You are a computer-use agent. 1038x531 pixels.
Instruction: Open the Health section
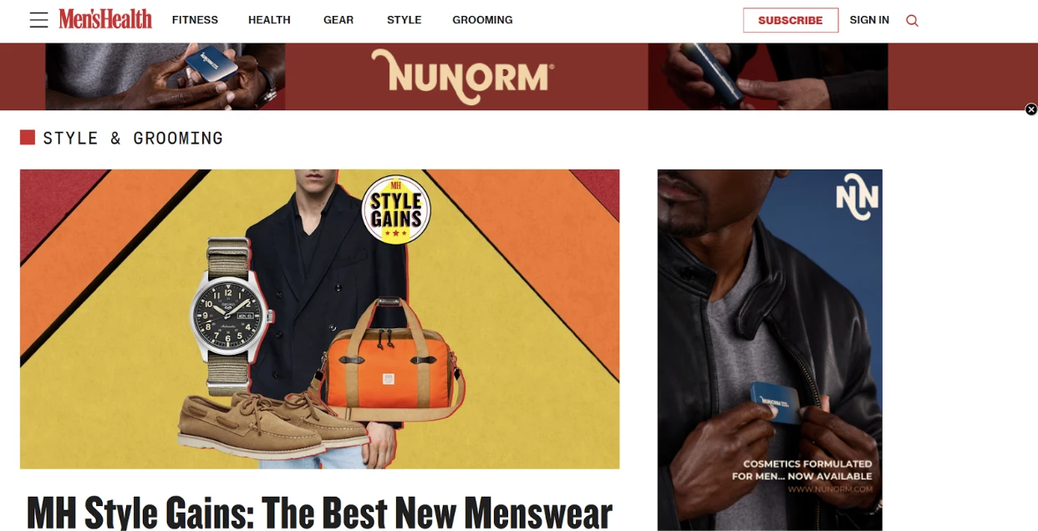269,20
